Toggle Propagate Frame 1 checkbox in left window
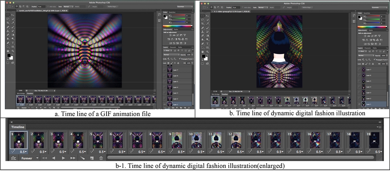Viewport: 390px width, 171px height. point(179,59)
